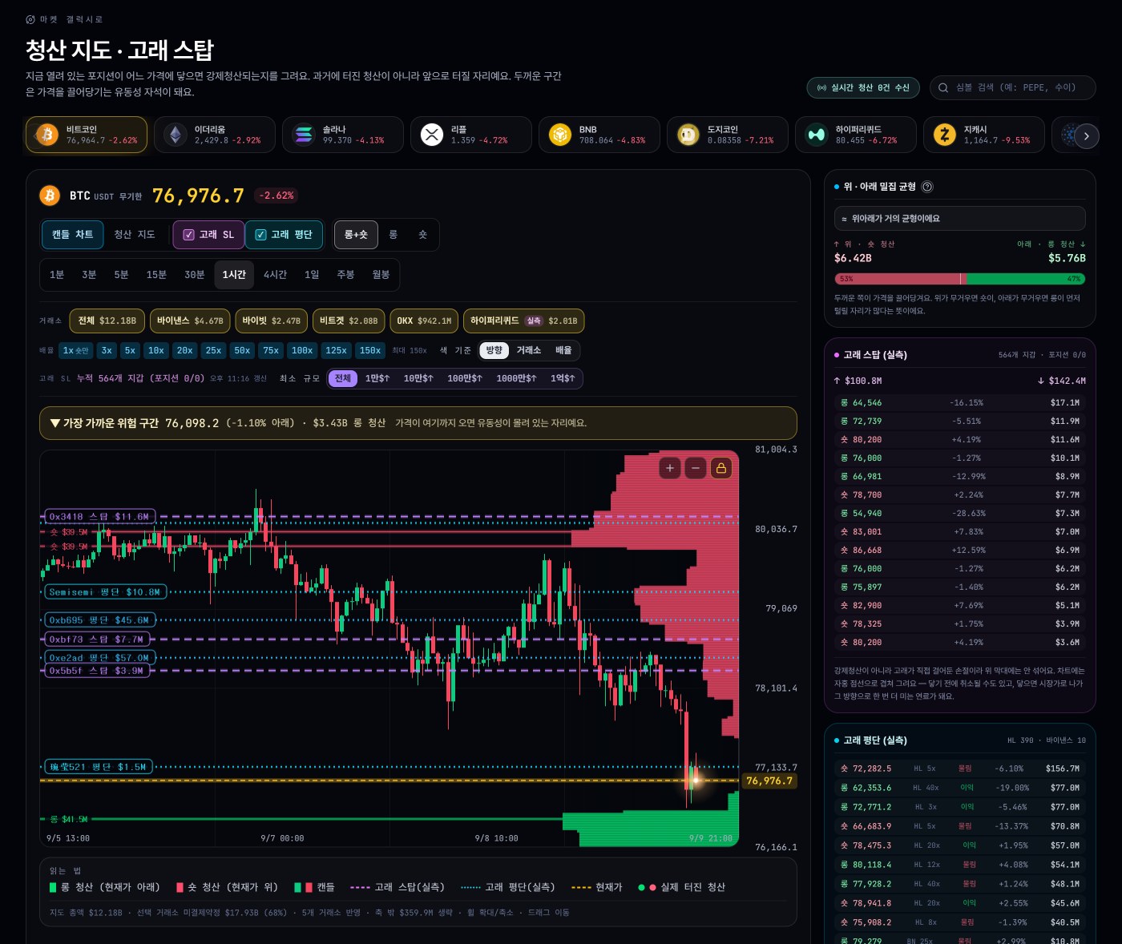
Task: Pick the Hyperliquid (하이퍼리퀴드) icon
Action: (x=817, y=135)
